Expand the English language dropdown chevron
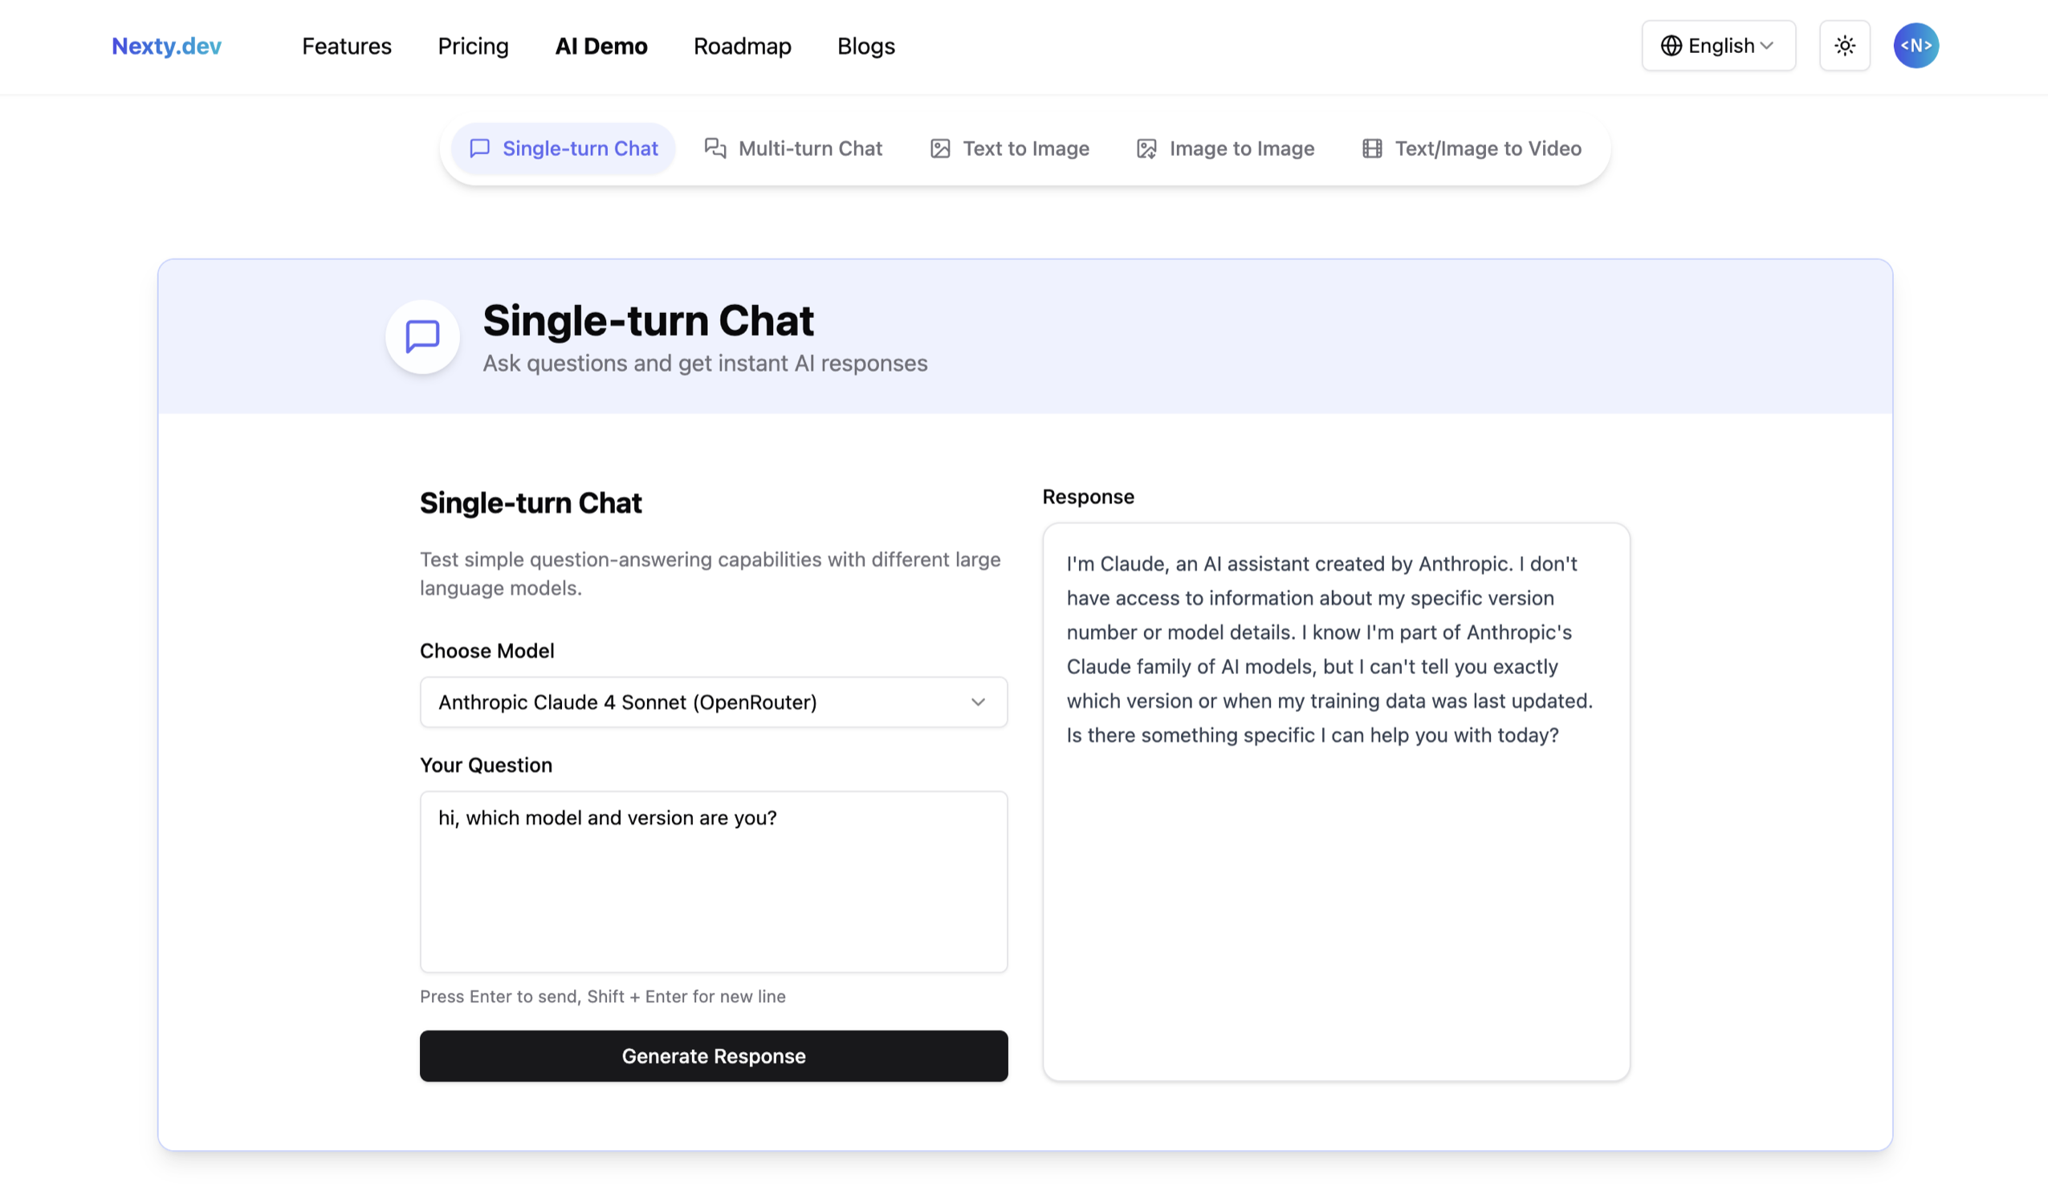Viewport: 2048px width, 1203px height. pyautogui.click(x=1766, y=46)
